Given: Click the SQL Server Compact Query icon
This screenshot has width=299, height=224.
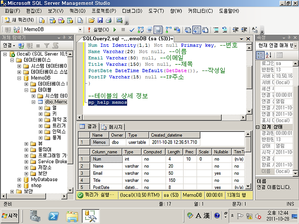Looking at the screenshot, I should click(x=80, y=20).
